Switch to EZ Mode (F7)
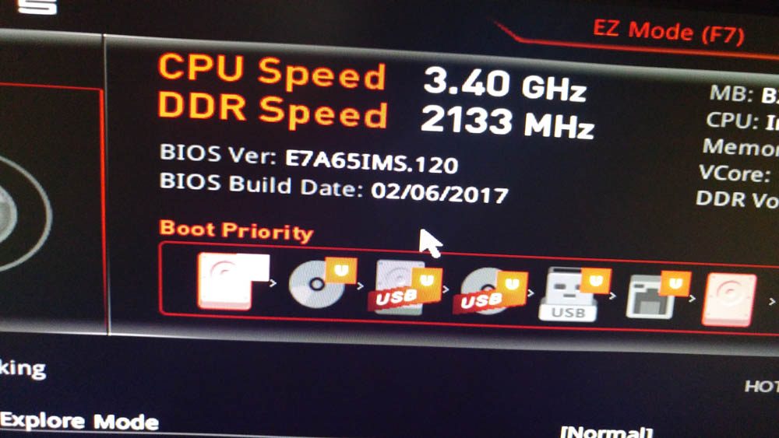The image size is (779, 438). [668, 32]
